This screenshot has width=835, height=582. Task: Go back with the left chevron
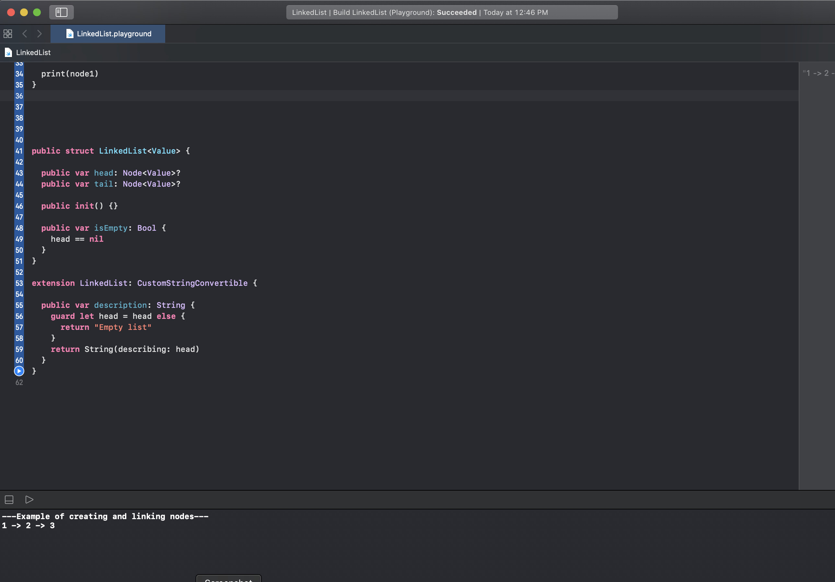point(25,34)
